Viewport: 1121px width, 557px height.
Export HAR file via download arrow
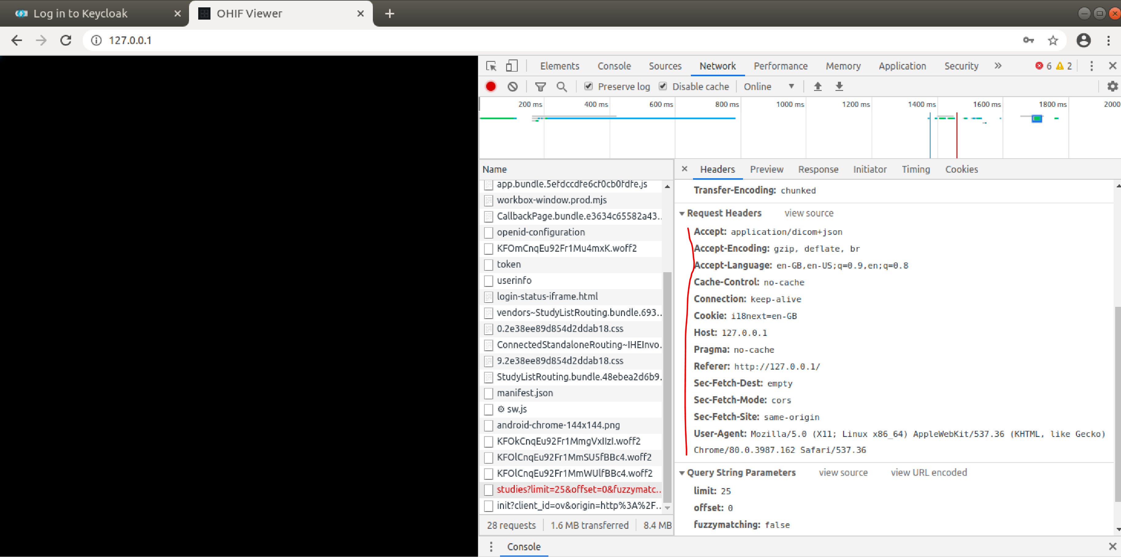coord(839,86)
